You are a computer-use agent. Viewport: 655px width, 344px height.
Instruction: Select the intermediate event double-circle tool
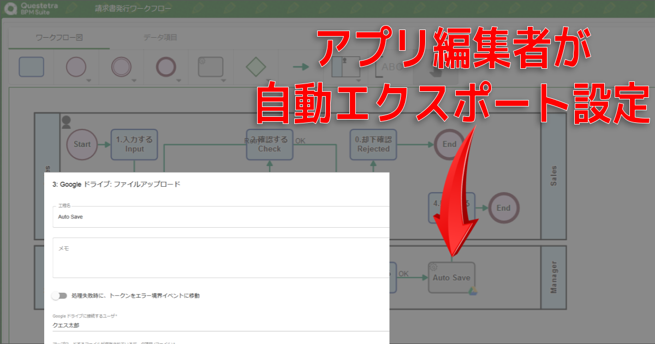[x=121, y=67]
